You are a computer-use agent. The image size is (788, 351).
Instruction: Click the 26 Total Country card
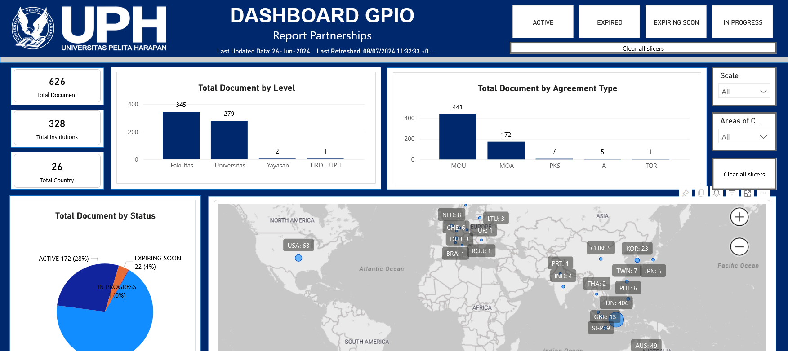pyautogui.click(x=57, y=171)
